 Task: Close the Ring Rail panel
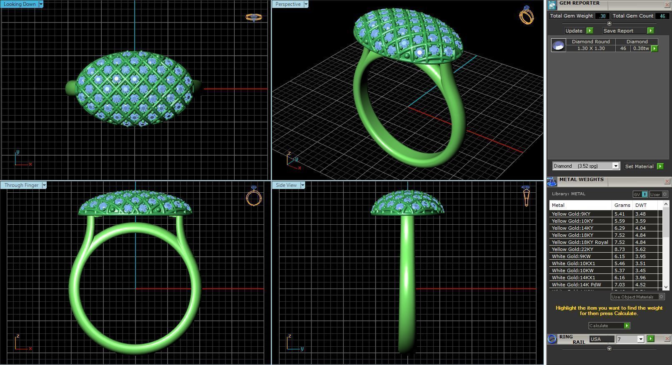(667, 339)
